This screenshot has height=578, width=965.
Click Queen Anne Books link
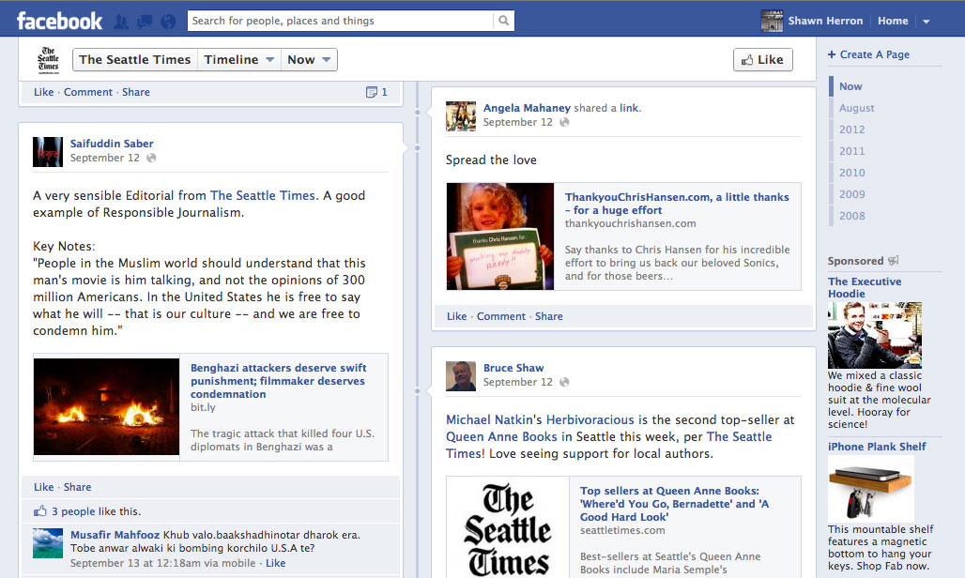[501, 436]
